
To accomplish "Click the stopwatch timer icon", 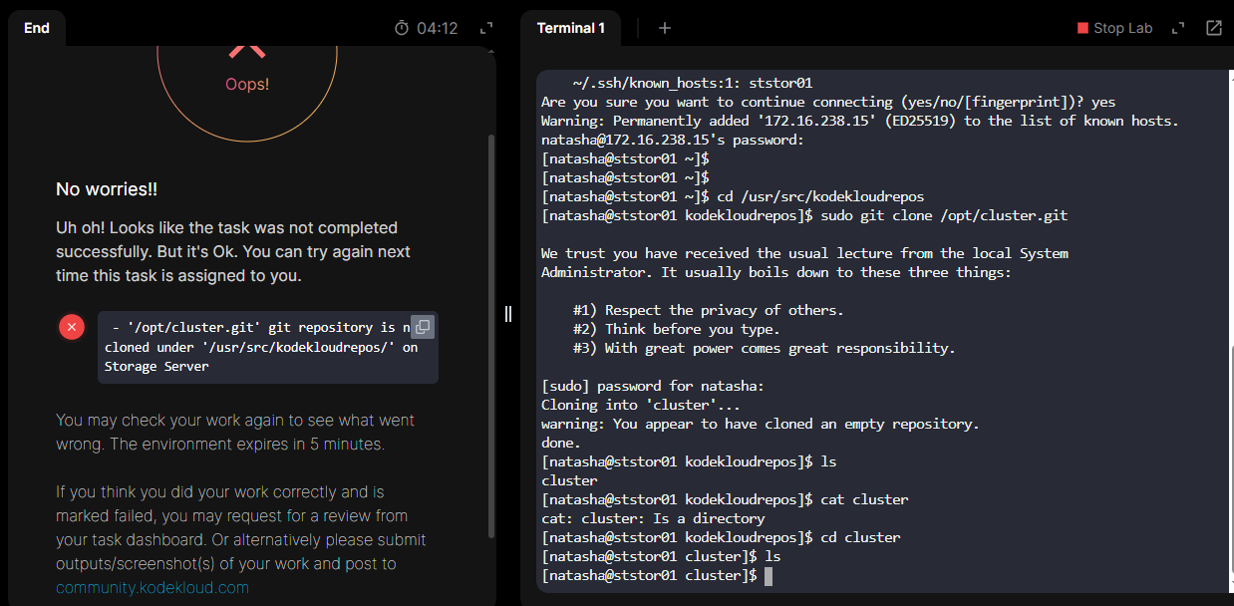I will coord(402,28).
